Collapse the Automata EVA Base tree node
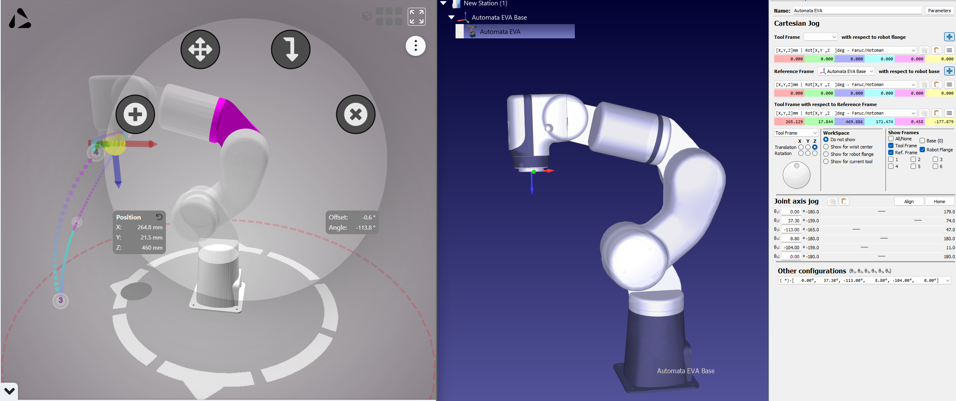Image resolution: width=956 pixels, height=401 pixels. [x=451, y=17]
